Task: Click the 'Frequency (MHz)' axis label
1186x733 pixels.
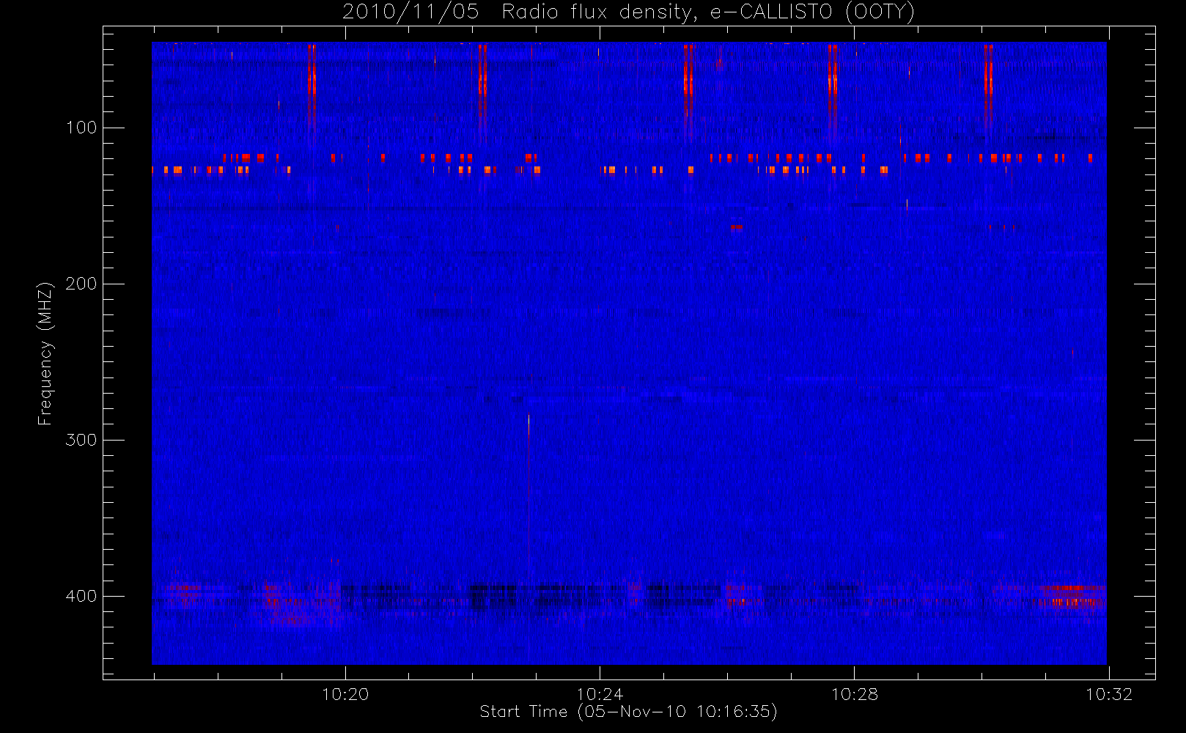Action: (x=45, y=353)
